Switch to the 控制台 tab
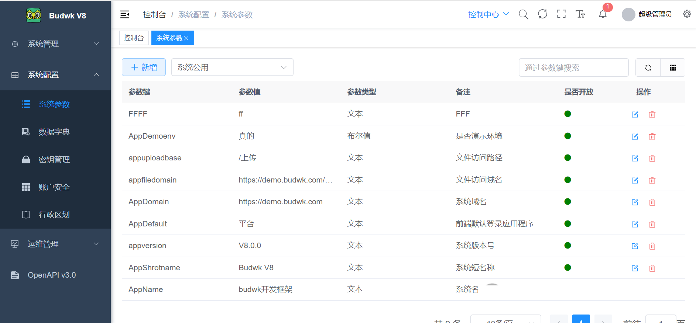 pos(134,38)
